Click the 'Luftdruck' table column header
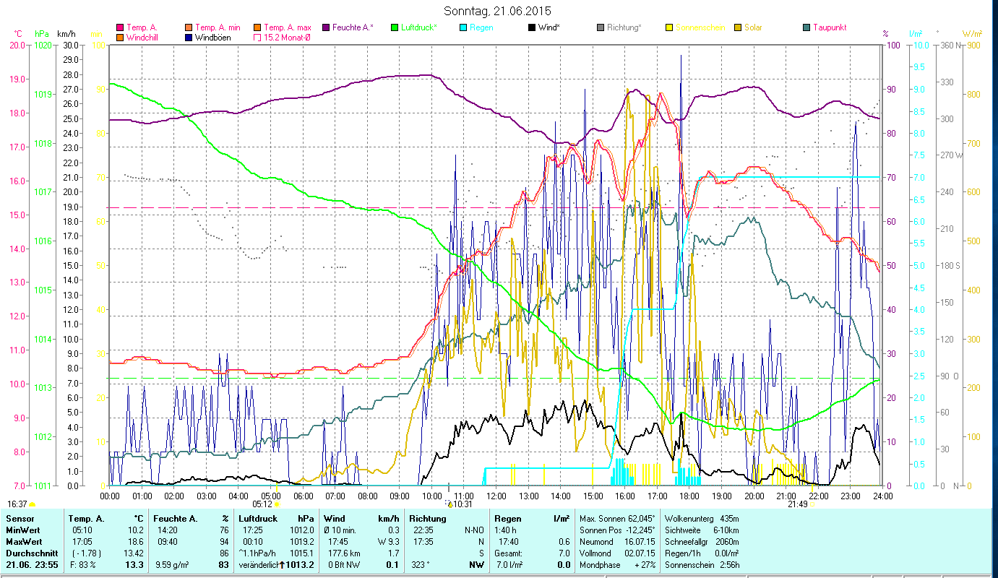The width and height of the screenshot is (998, 578). (257, 519)
